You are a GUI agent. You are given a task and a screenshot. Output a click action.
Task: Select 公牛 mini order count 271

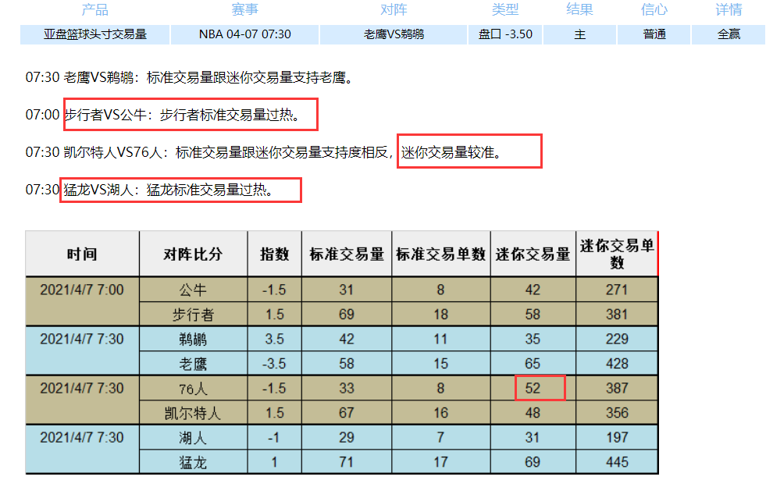coord(617,290)
